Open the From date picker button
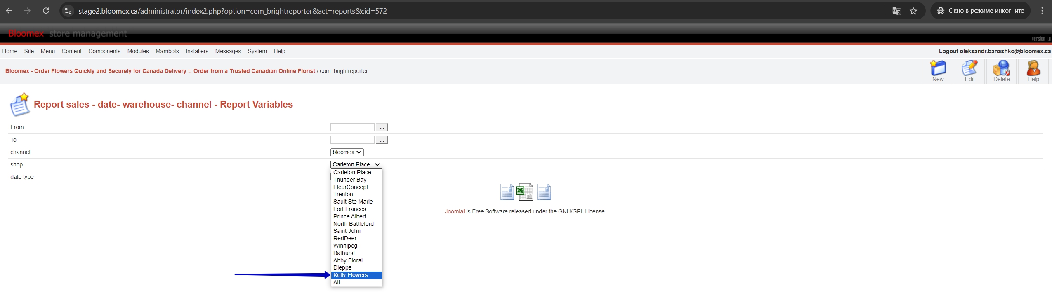The width and height of the screenshot is (1052, 307). click(x=382, y=127)
